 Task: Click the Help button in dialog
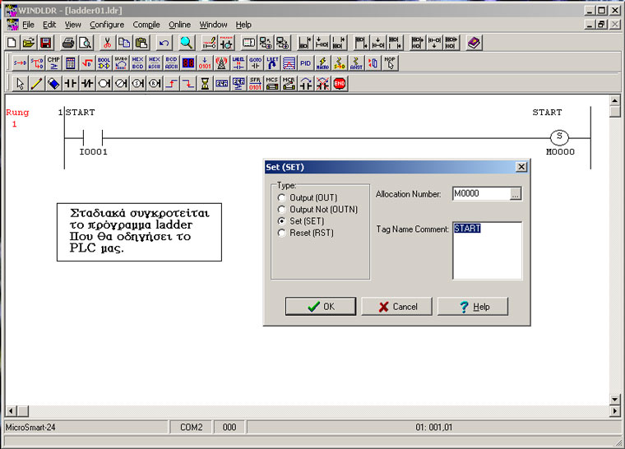[473, 306]
